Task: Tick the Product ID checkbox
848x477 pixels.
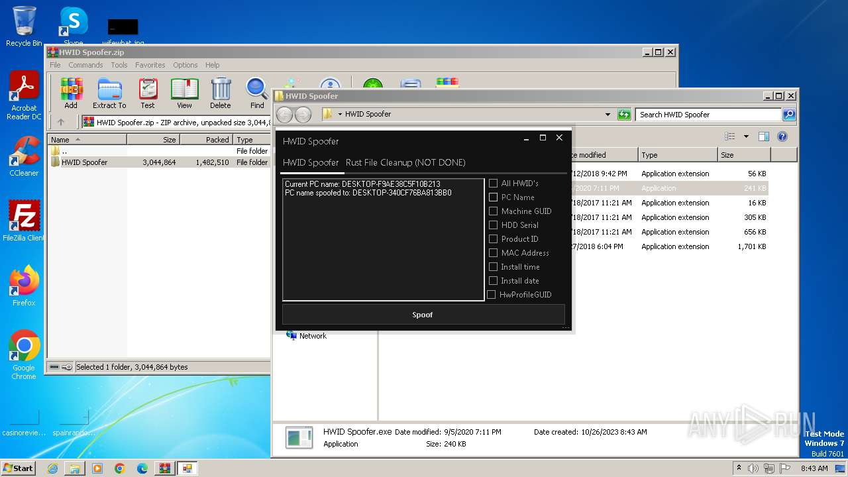Action: pos(493,239)
